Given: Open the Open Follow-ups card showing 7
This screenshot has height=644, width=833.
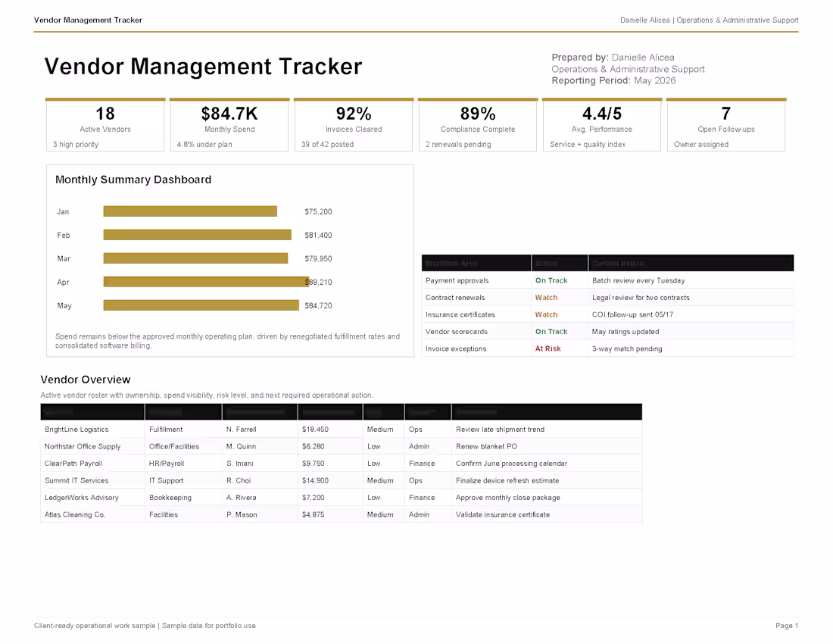Looking at the screenshot, I should tap(726, 125).
